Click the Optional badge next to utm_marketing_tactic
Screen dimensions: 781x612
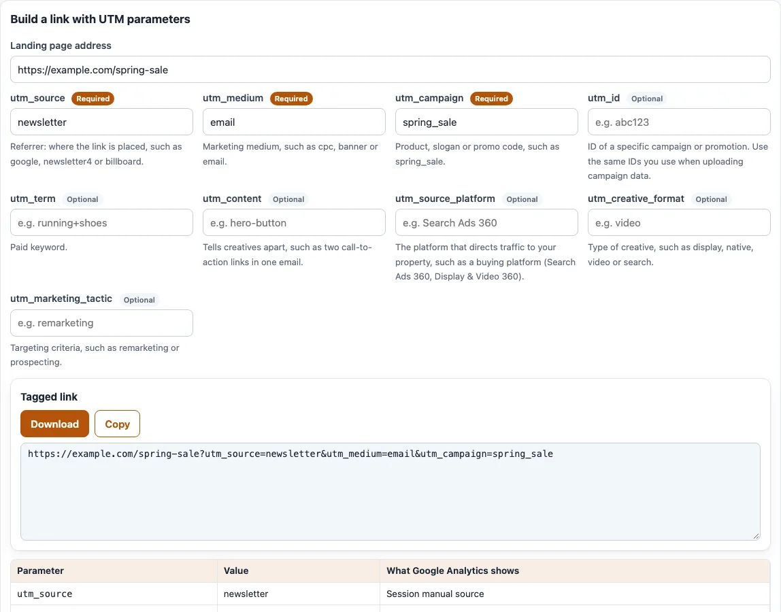139,300
